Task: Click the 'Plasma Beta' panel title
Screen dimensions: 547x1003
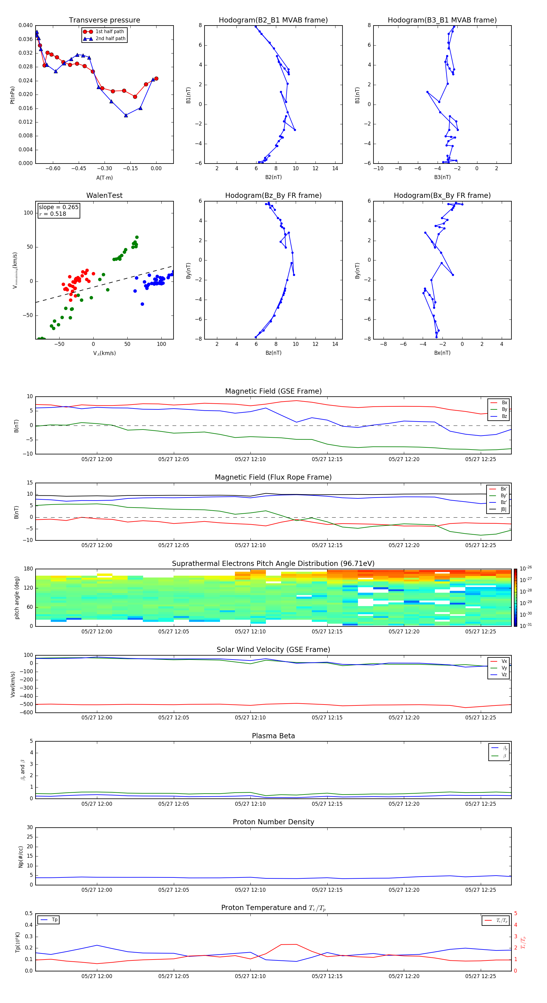Action: [273, 736]
